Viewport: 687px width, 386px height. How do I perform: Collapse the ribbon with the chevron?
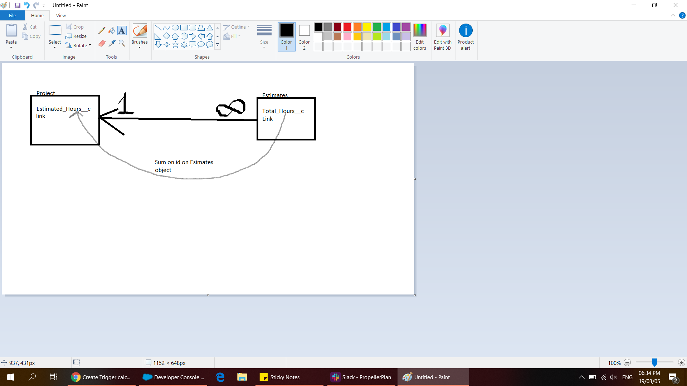[673, 16]
